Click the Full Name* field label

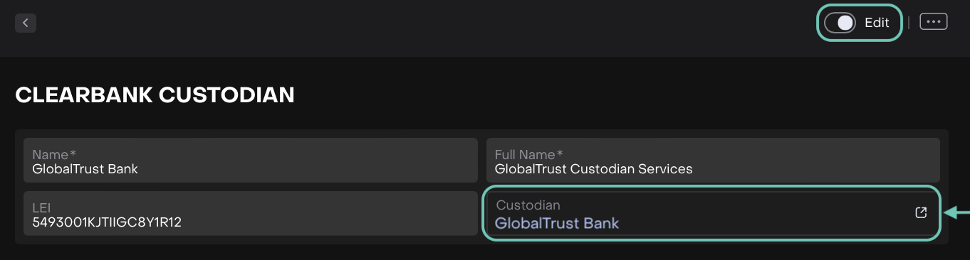[x=529, y=154]
